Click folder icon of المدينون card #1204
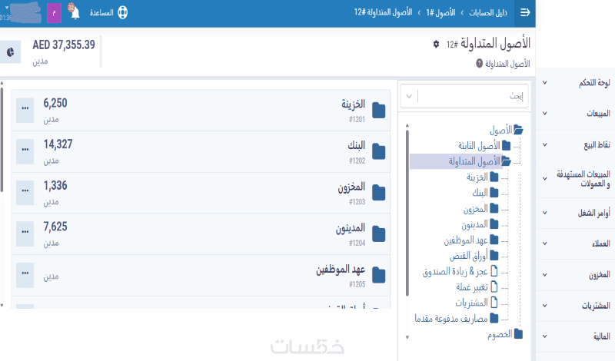Viewport: 615px width, 361px height. [378, 234]
